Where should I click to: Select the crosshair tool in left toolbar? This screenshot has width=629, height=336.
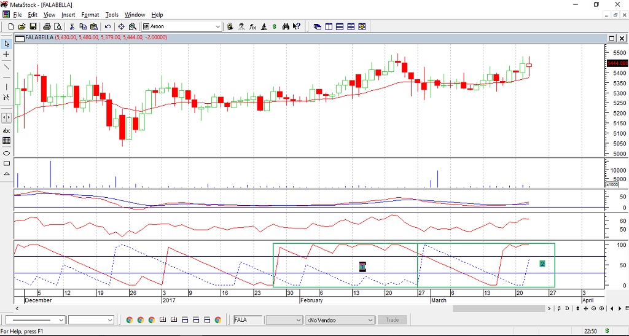pyautogui.click(x=7, y=55)
